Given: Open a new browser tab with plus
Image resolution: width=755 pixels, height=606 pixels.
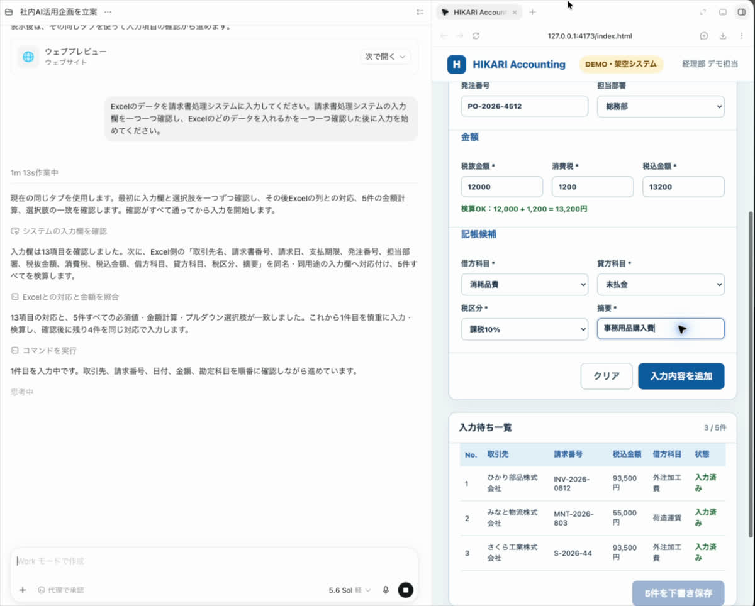Looking at the screenshot, I should 532,12.
